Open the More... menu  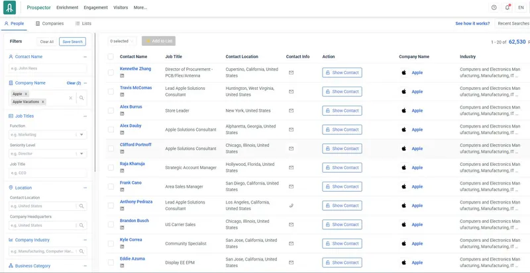pos(140,7)
